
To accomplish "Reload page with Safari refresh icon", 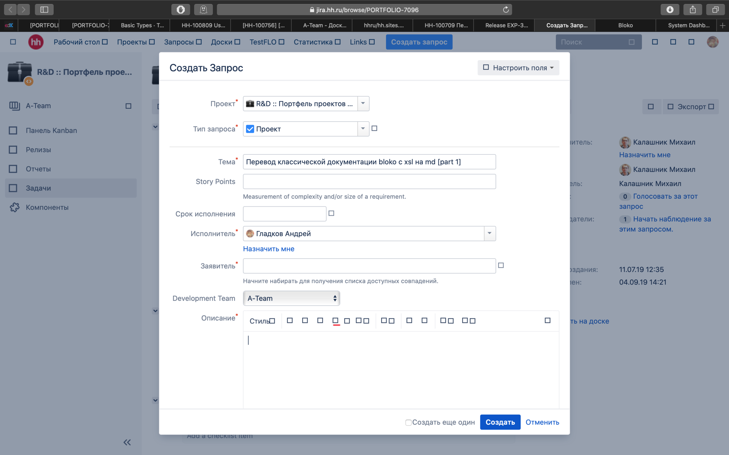I will tap(506, 10).
